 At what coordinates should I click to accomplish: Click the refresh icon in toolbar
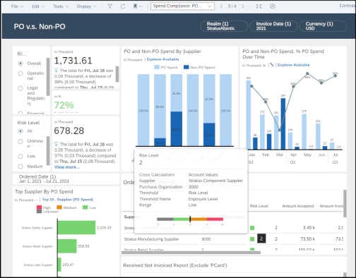[123, 6]
